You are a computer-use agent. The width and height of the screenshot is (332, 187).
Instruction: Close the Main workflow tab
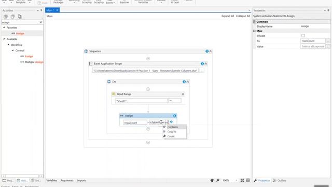[x=57, y=10]
